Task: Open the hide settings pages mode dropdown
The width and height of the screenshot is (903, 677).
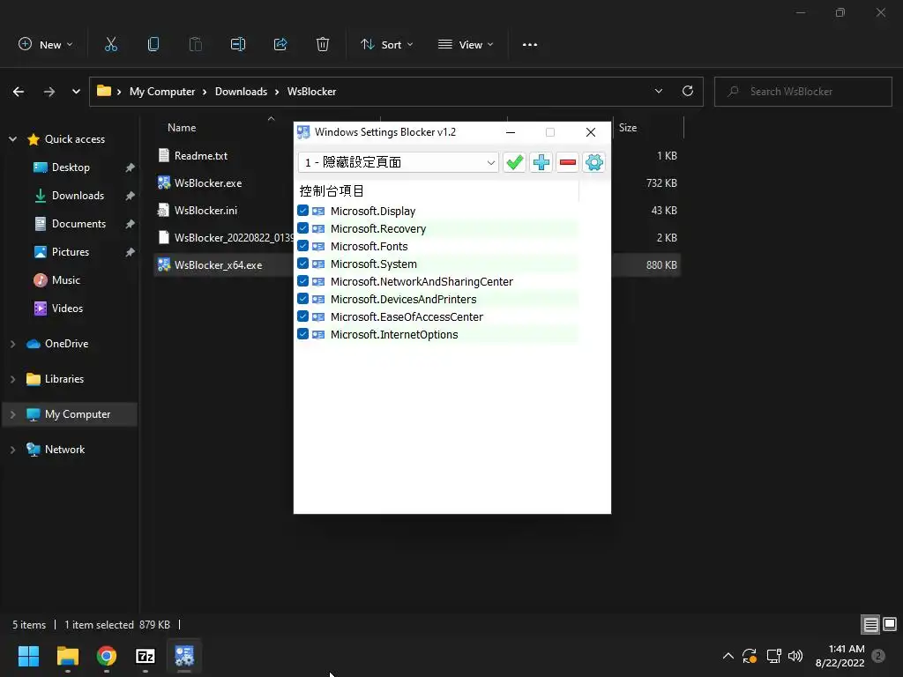Action: (x=398, y=162)
